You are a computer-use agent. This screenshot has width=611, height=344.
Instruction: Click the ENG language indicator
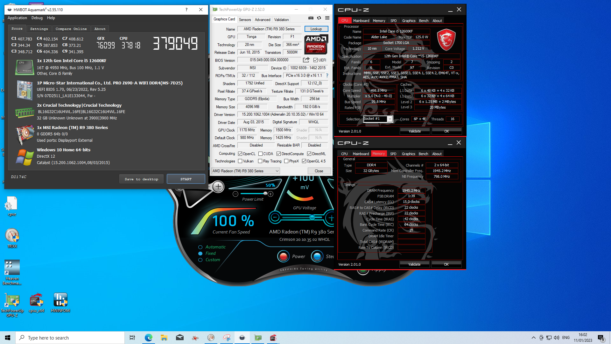click(566, 338)
